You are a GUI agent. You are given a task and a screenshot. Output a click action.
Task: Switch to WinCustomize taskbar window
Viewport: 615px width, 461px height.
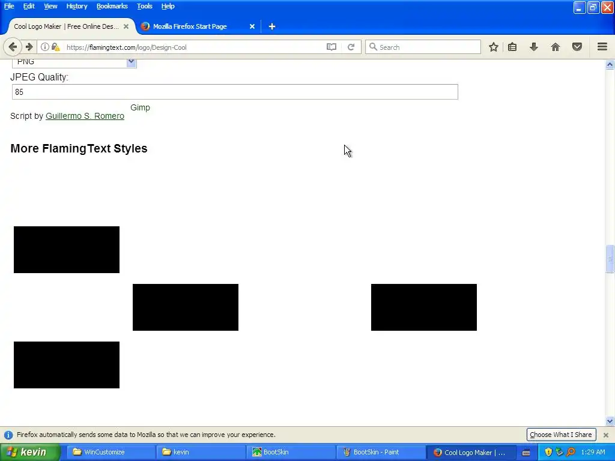(111, 452)
